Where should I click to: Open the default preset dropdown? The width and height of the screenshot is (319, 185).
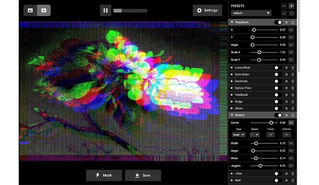[251, 13]
